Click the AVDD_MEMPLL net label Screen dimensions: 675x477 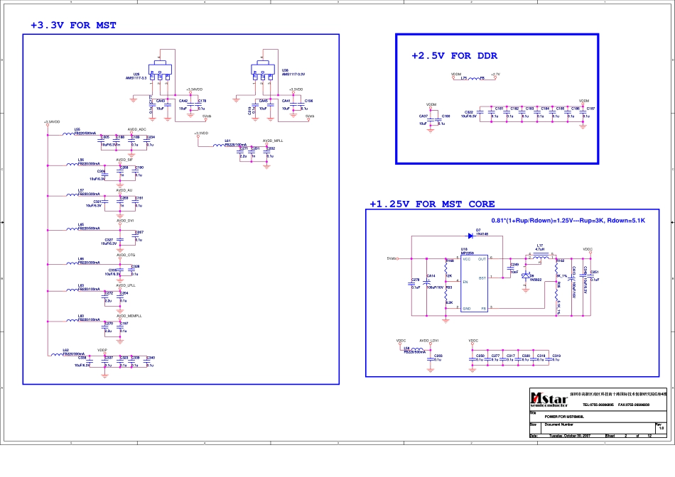coord(129,315)
